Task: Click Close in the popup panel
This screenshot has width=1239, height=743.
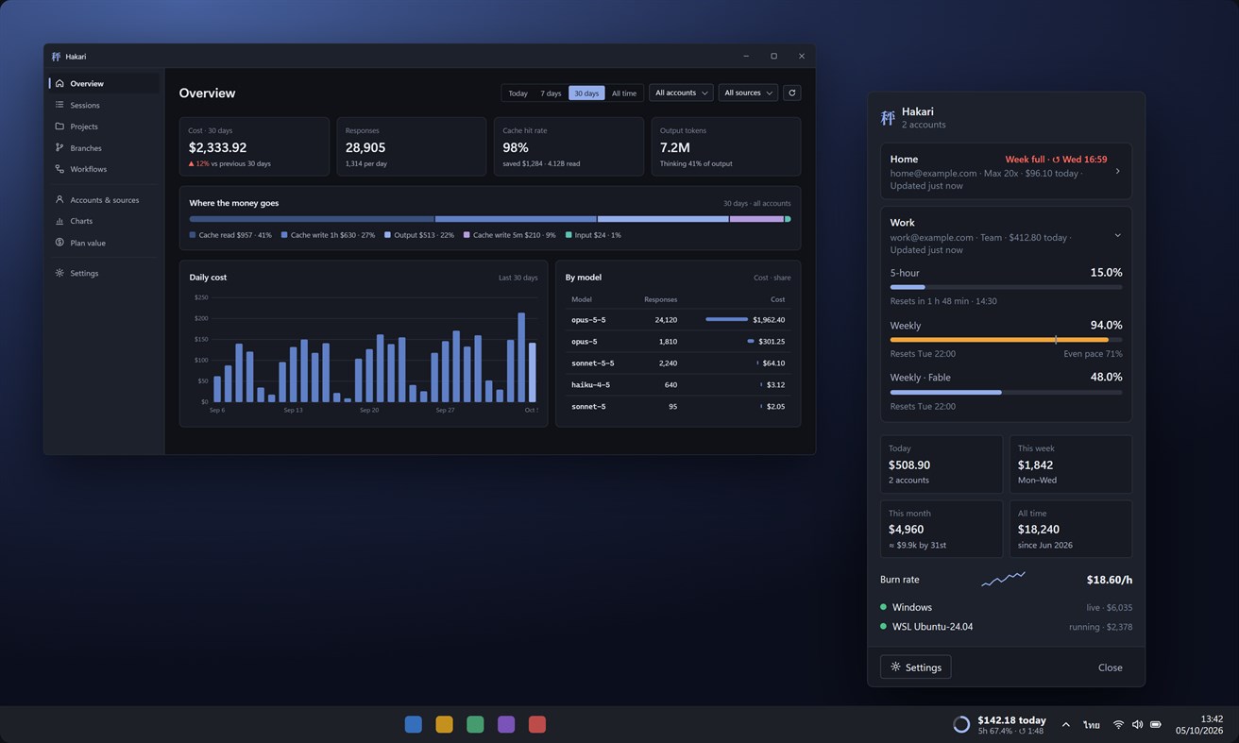Action: [x=1111, y=667]
